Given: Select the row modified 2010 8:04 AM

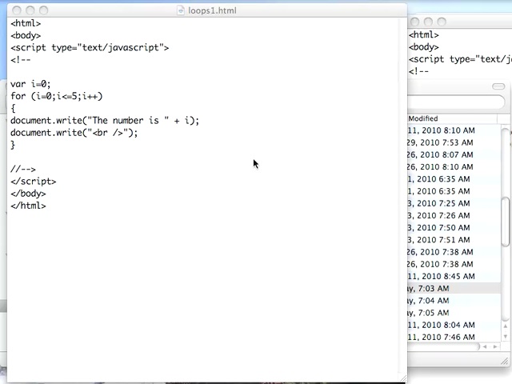Looking at the screenshot, I should pos(454,325).
